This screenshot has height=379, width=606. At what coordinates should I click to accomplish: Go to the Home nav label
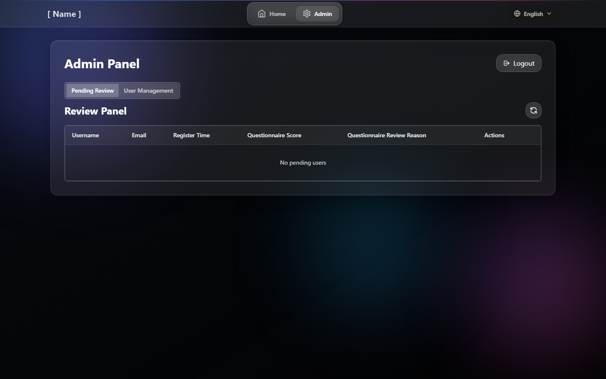pos(277,14)
